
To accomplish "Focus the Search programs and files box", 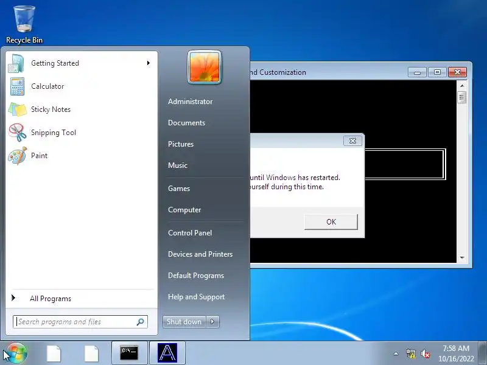I will tap(80, 322).
